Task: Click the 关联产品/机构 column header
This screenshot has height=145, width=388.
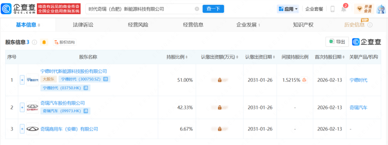Action: (x=364, y=57)
